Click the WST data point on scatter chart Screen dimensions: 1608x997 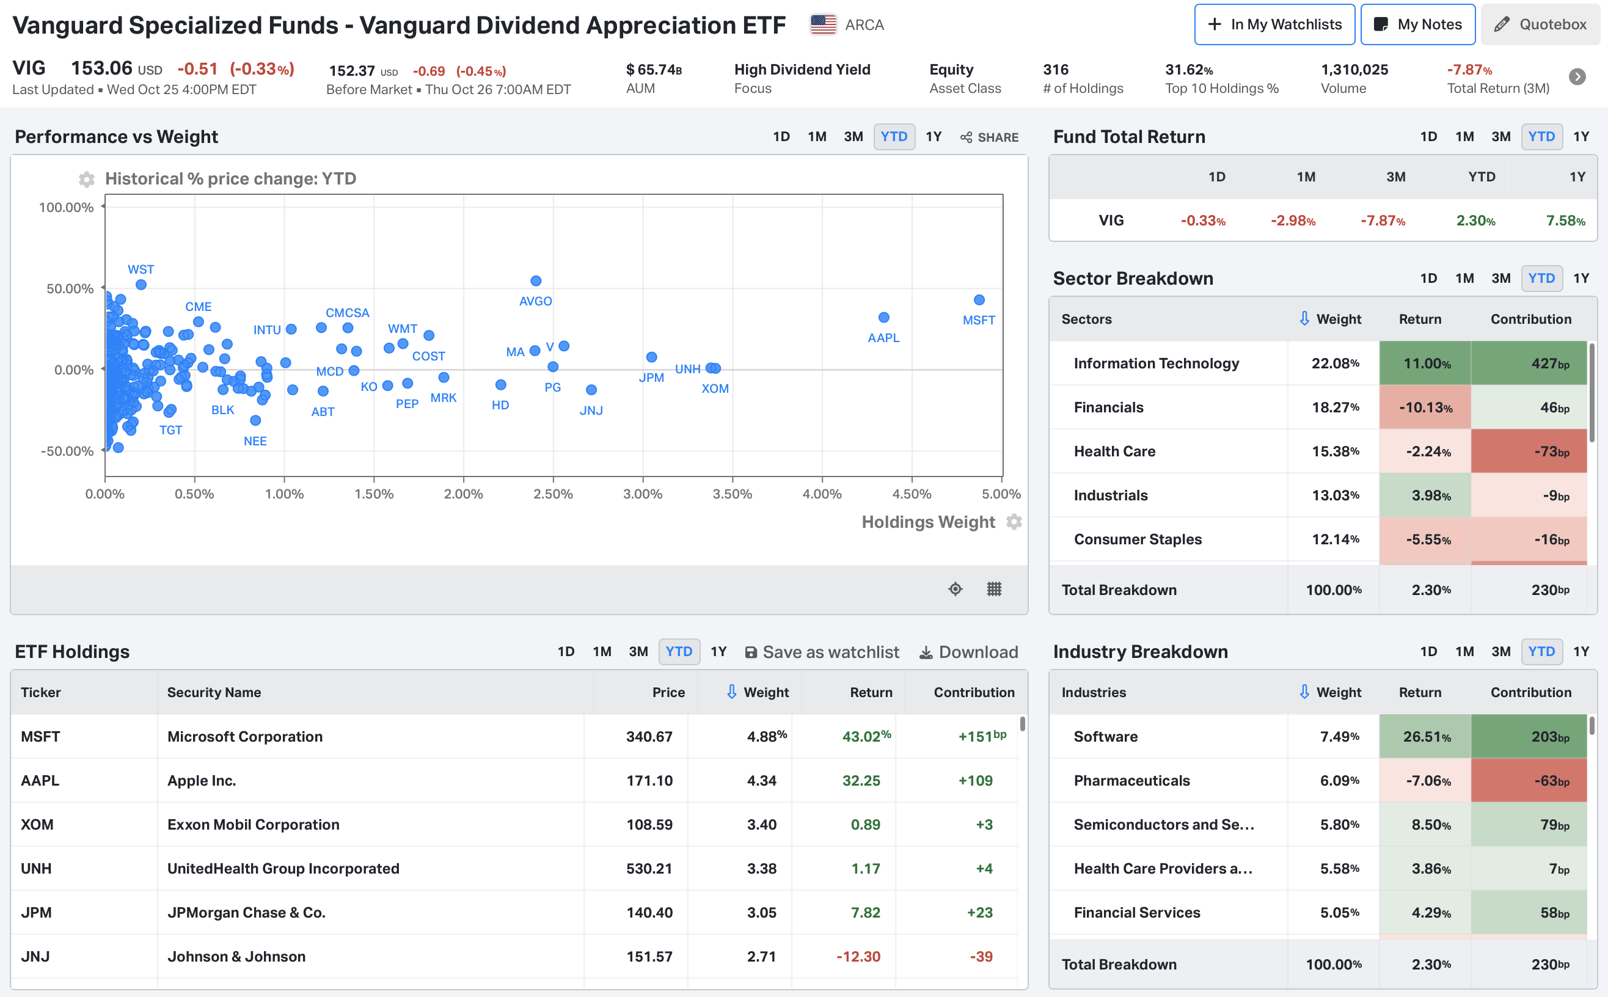(x=141, y=285)
